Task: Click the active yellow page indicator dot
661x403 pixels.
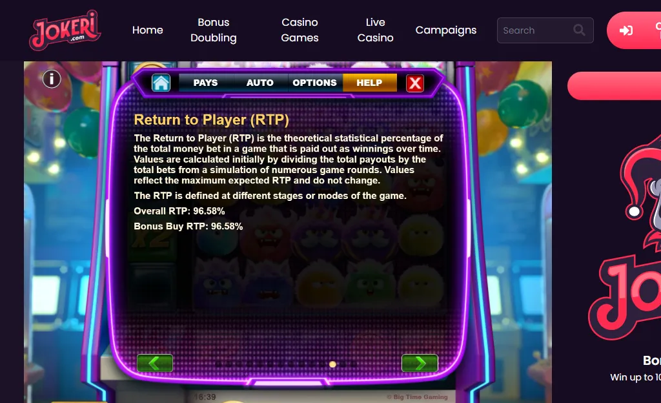Action: click(332, 364)
